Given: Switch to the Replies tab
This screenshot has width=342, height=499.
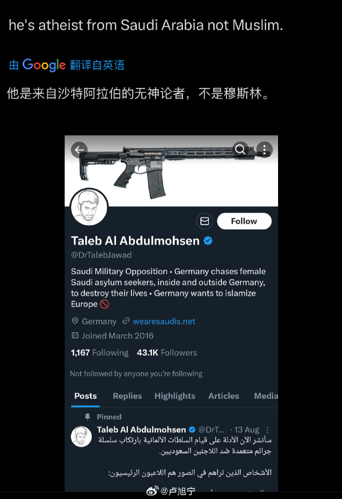Looking at the screenshot, I should (127, 396).
